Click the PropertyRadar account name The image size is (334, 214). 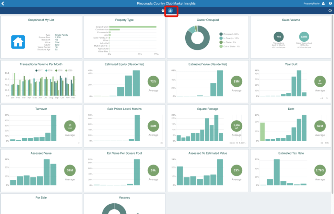click(311, 4)
